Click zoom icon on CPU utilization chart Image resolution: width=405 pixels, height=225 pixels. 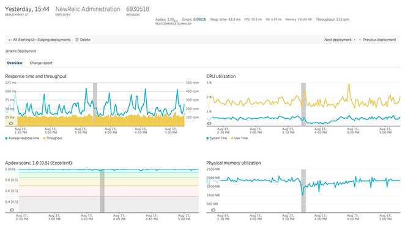209,123
